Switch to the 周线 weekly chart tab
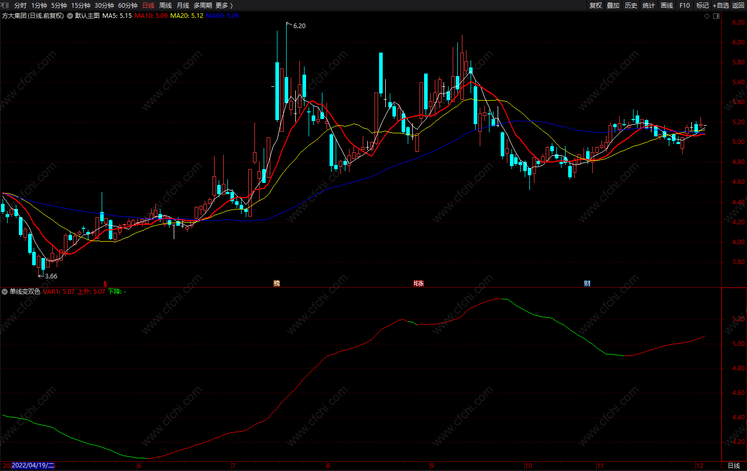 click(166, 5)
